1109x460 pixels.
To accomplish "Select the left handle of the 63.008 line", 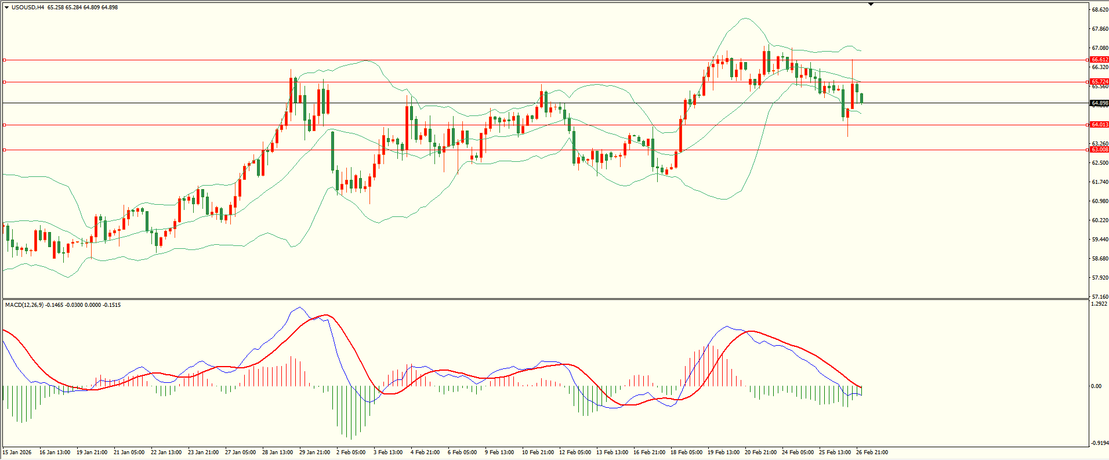I will coord(5,150).
